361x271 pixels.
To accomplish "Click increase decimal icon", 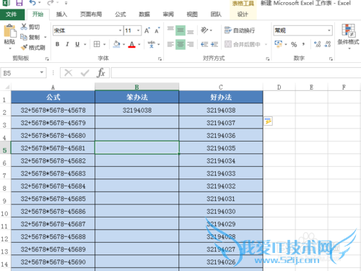I will tap(318, 44).
